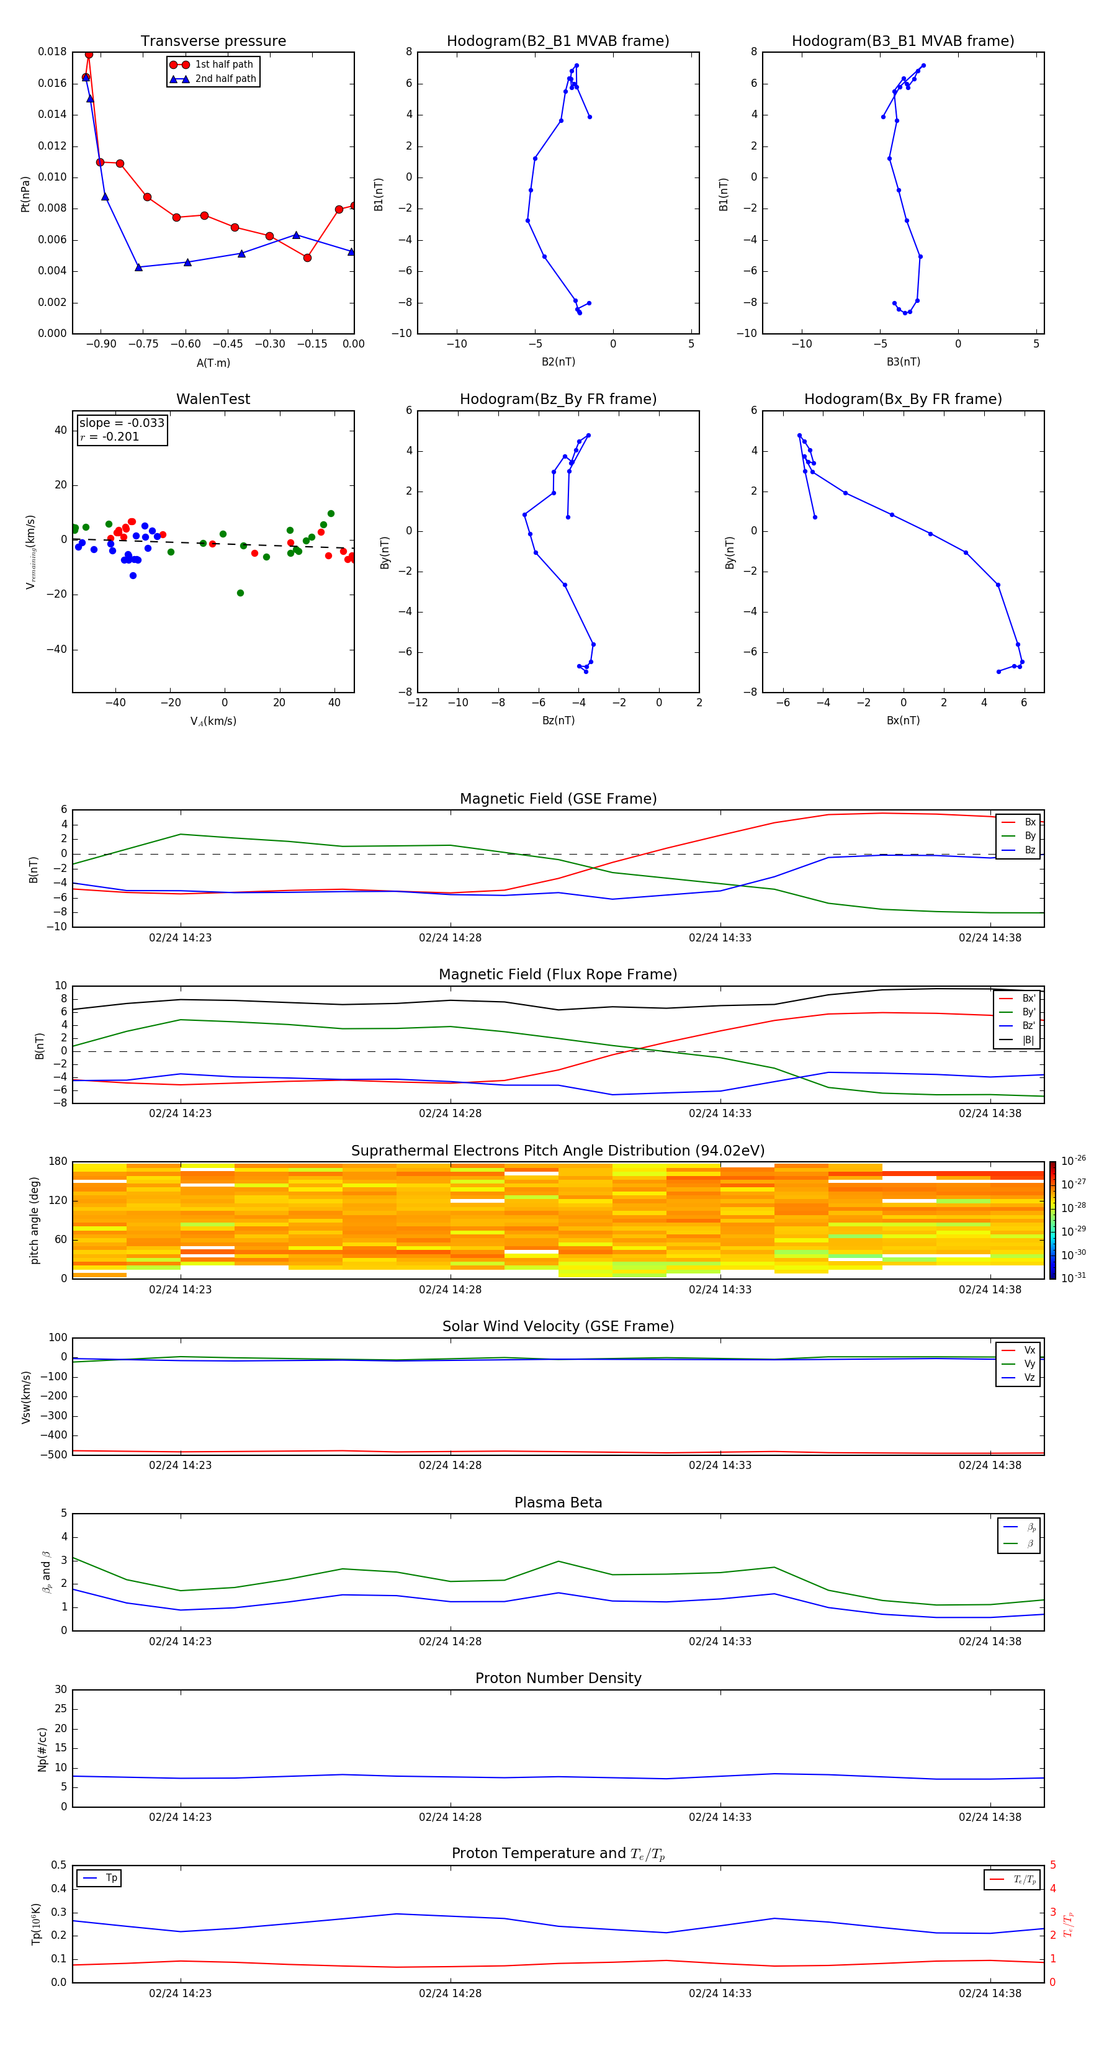1117x2048 pixels.
Task: Select the "Hodogram(B3_B1 MVAB frame)" title
Action: tap(903, 42)
